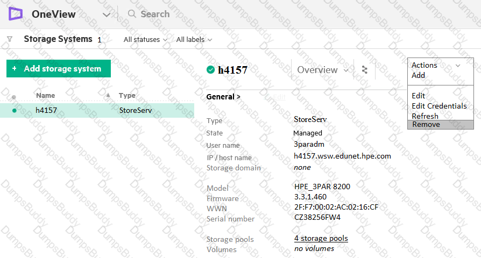Choose Refresh from Actions menu

[425, 116]
